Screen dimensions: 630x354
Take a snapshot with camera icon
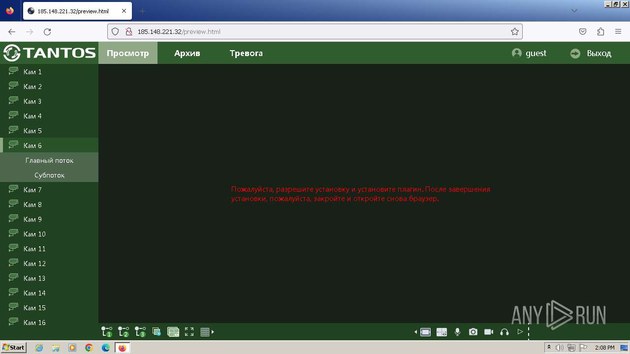(x=473, y=332)
